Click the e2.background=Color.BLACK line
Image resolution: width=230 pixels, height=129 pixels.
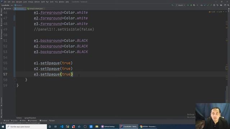click(x=61, y=46)
